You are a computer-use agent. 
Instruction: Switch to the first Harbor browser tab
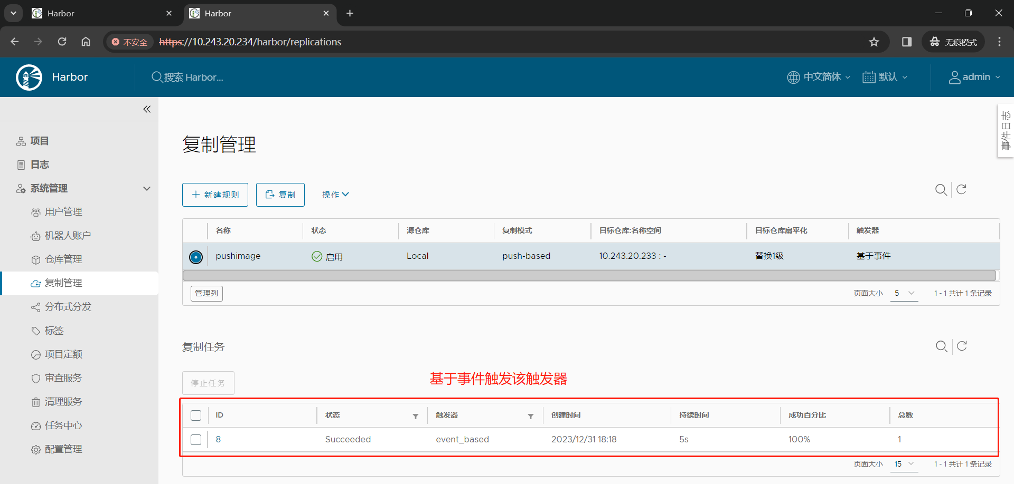102,13
